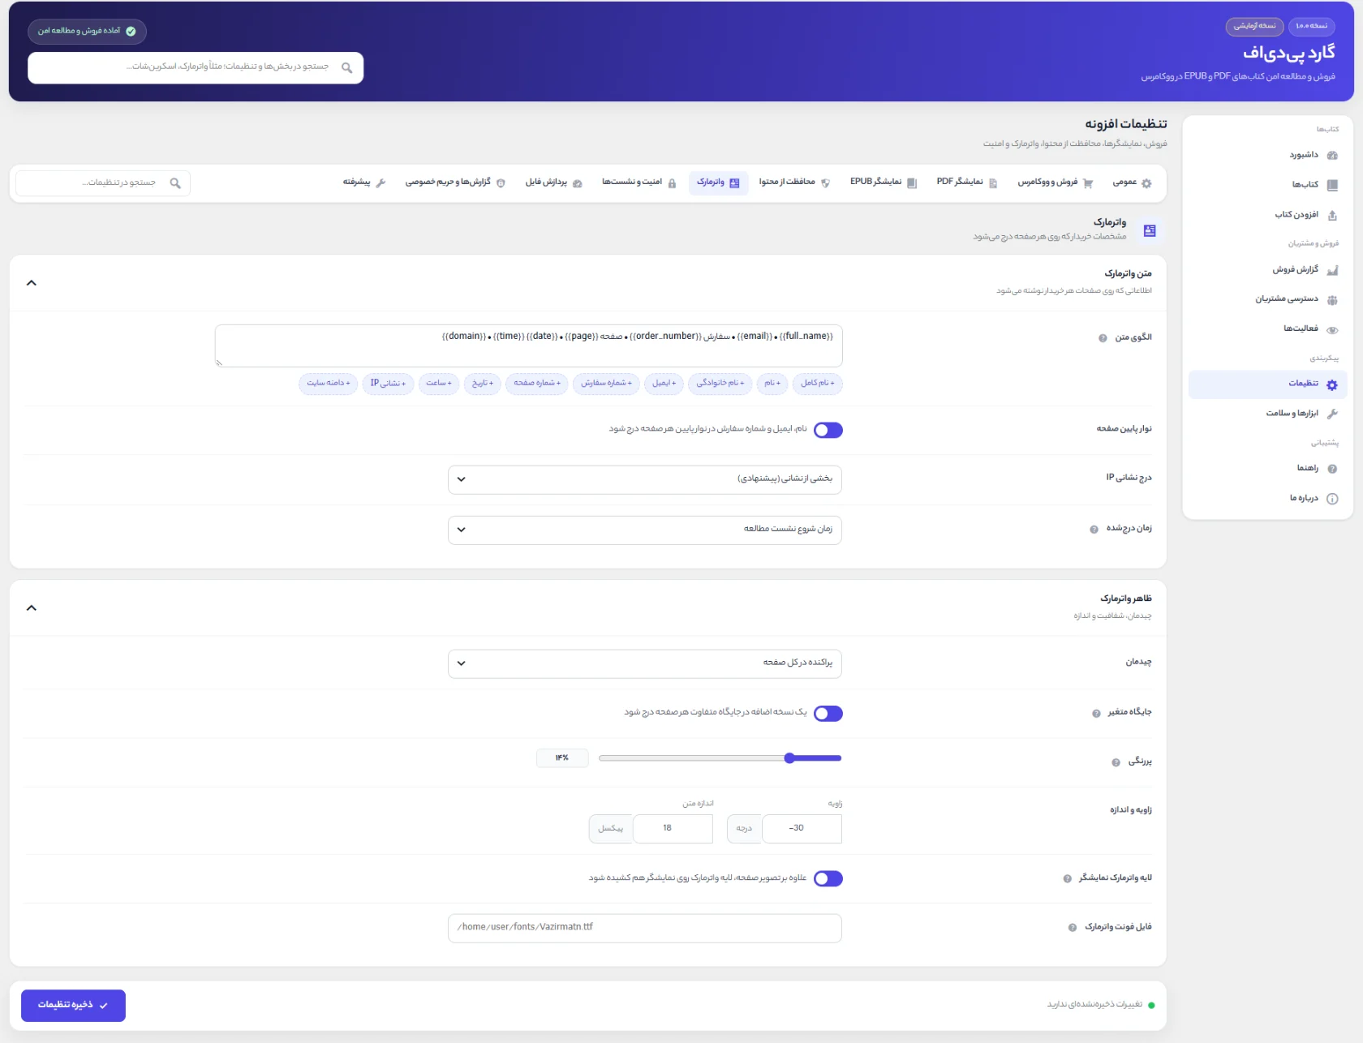Collapse the ظاهر واترمارک section

point(32,608)
